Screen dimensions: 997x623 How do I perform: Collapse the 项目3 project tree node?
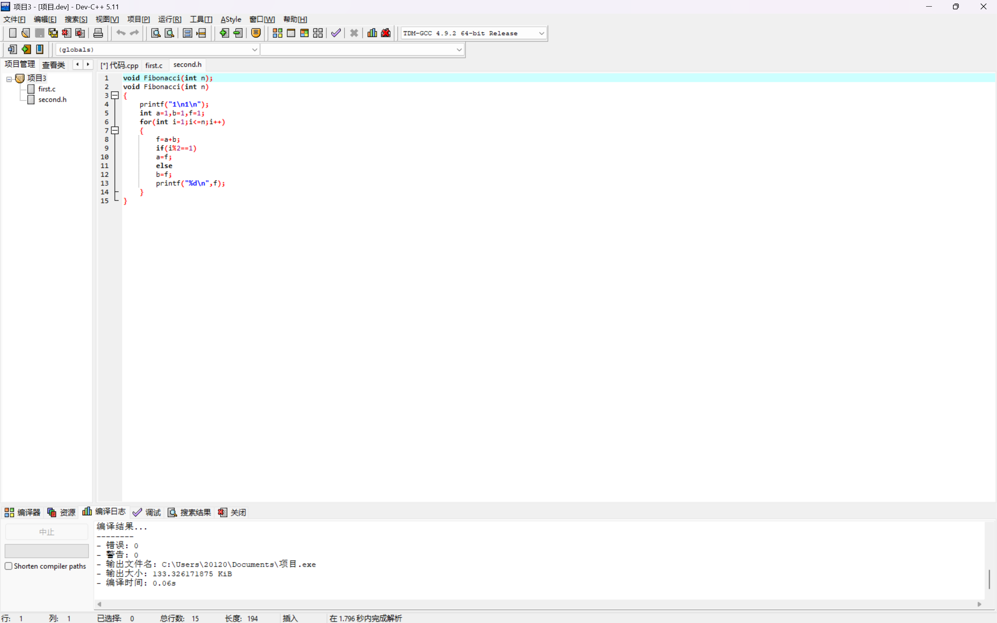[x=9, y=79]
